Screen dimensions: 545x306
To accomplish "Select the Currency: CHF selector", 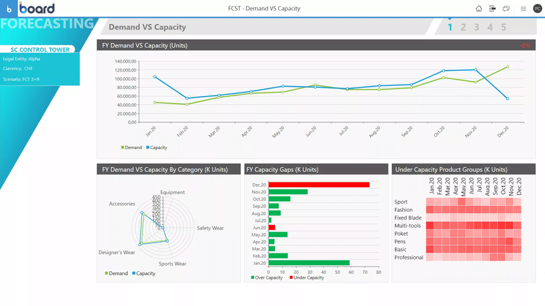I will coord(18,69).
